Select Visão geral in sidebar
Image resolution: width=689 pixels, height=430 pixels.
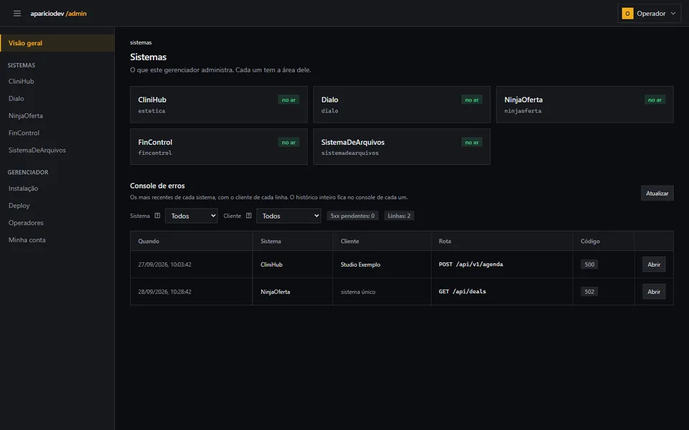click(x=57, y=43)
